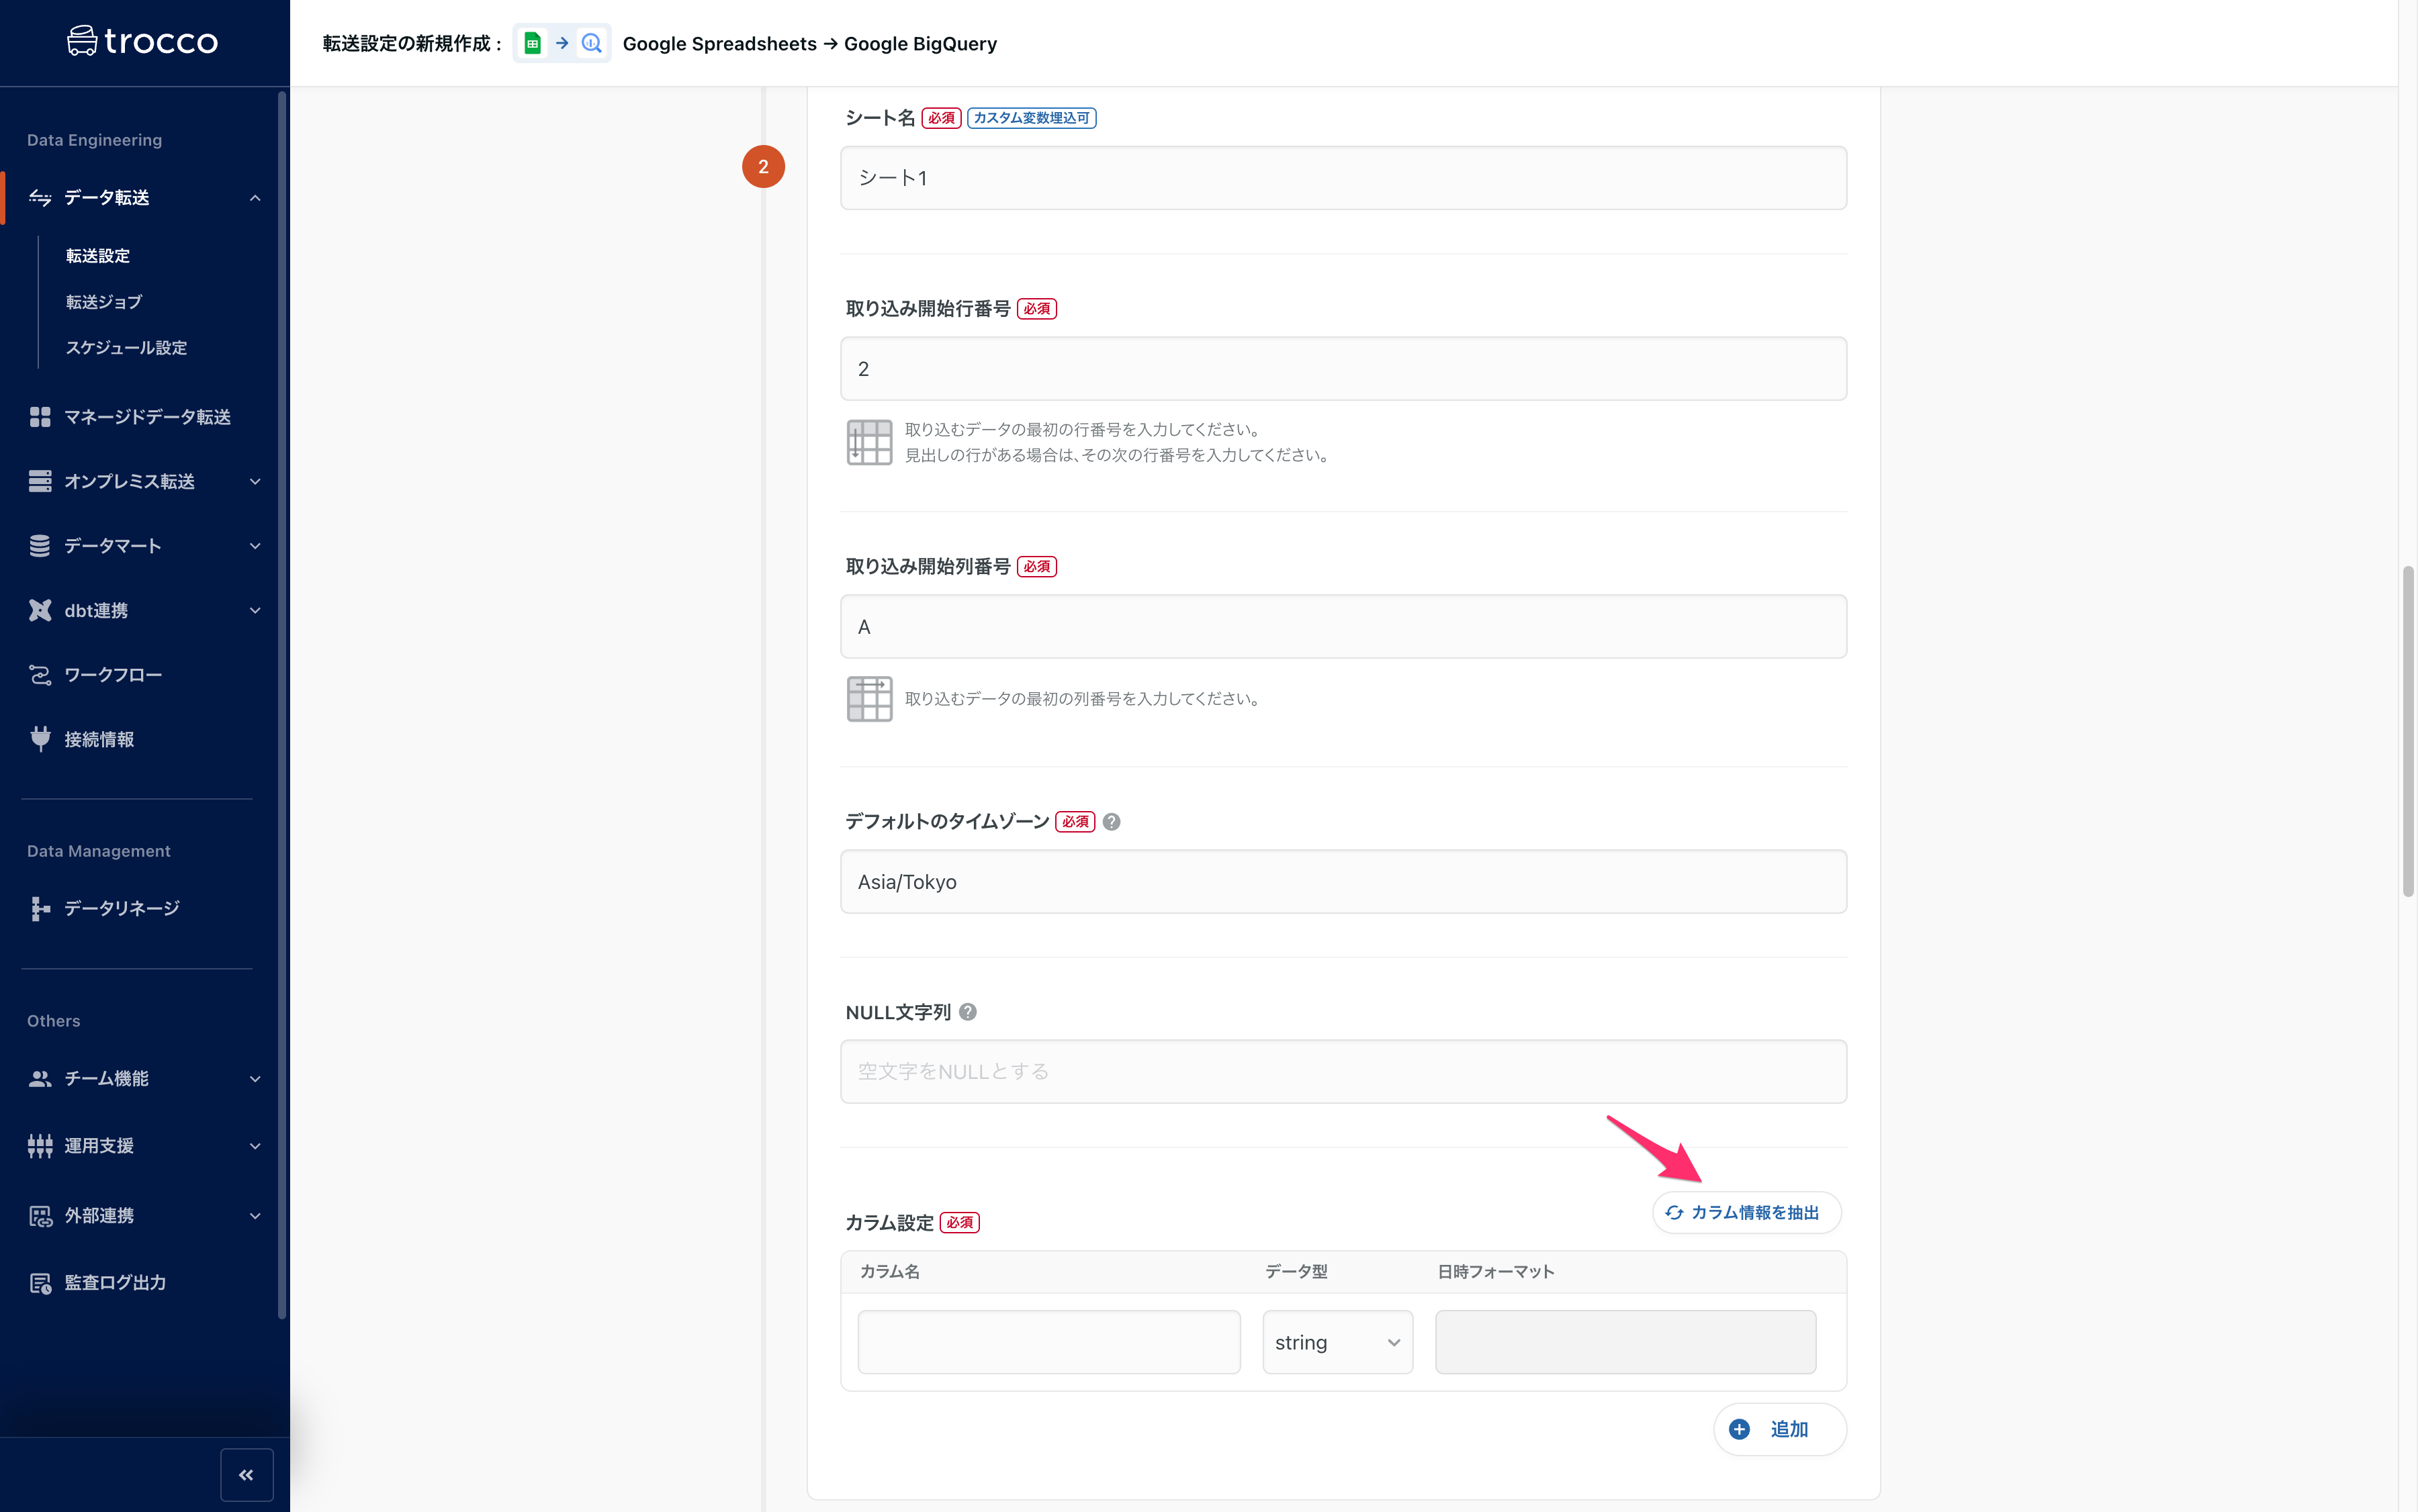Click the ワークフロー icon
The image size is (2418, 1512).
coord(40,675)
